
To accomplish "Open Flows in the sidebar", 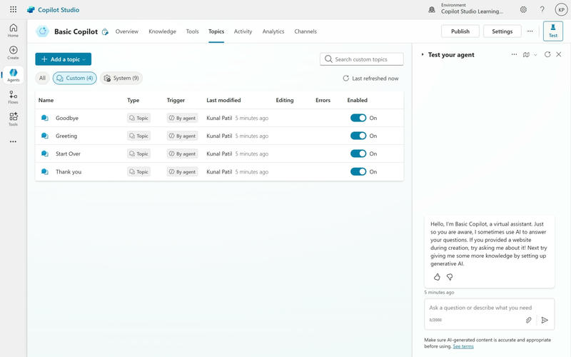I will pyautogui.click(x=13, y=97).
